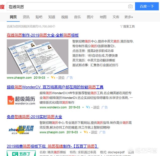Open result 2019精美简历模板下载 简历在线制作-【五百丁简历】
Screen dimensions: 160x156
tap(52, 146)
